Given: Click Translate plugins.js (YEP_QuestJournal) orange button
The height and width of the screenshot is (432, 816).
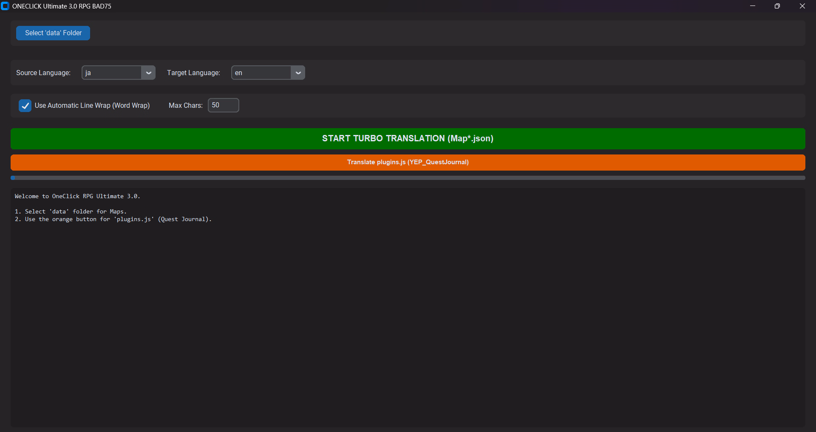Looking at the screenshot, I should [x=408, y=162].
